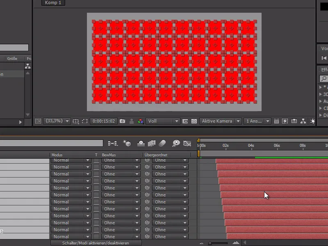Viewport: 328px width, 246px height.
Task: Click the timecode field showing 0:00:15:02
Action: 103,121
